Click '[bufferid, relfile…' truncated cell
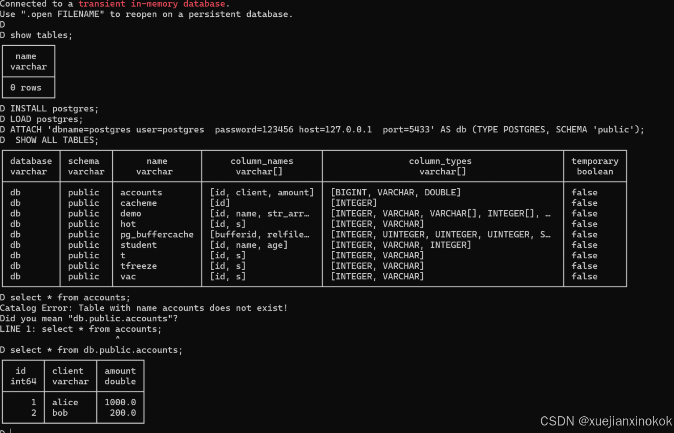 click(260, 235)
